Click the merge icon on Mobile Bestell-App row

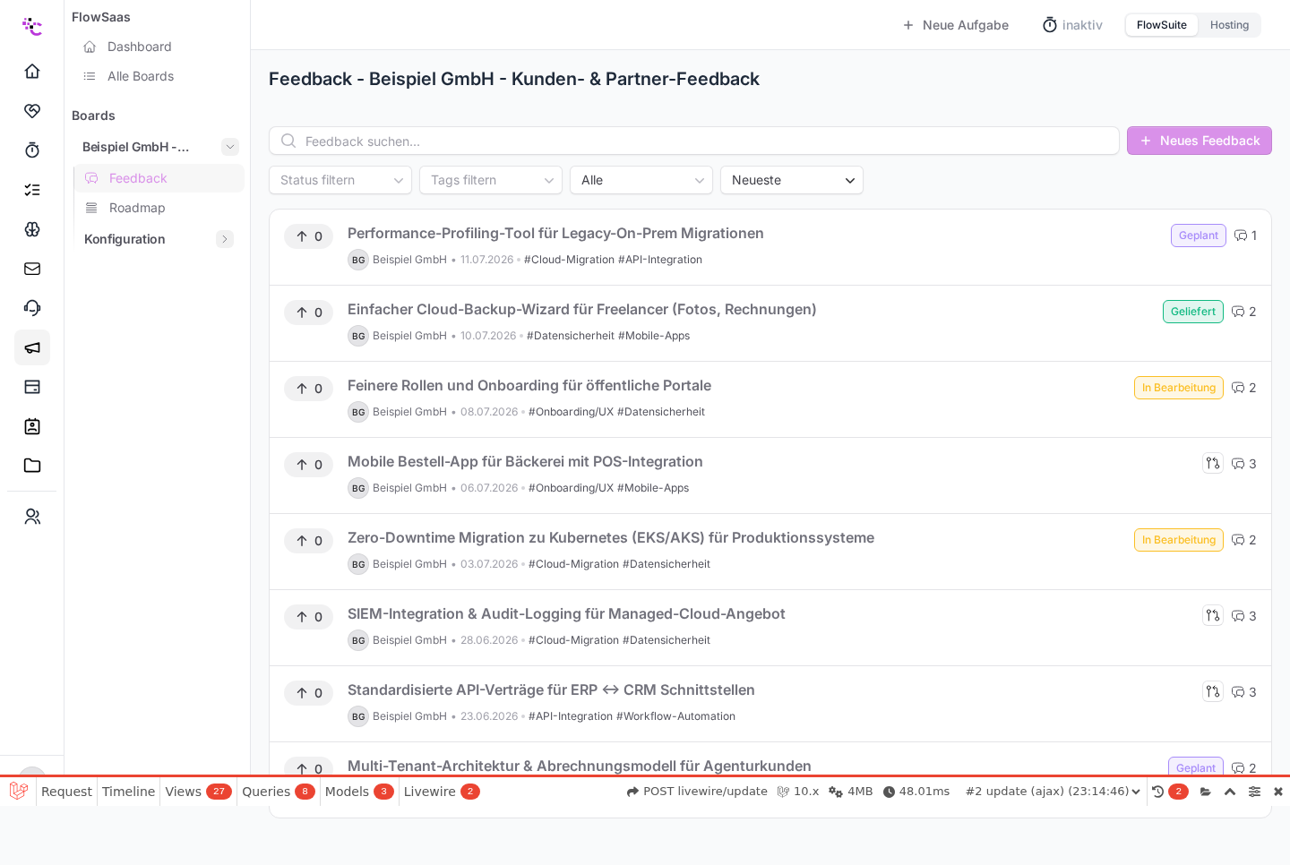point(1213,463)
